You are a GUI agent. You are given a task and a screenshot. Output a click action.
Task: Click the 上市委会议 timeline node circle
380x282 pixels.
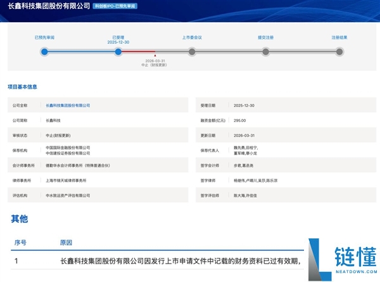click(192, 52)
